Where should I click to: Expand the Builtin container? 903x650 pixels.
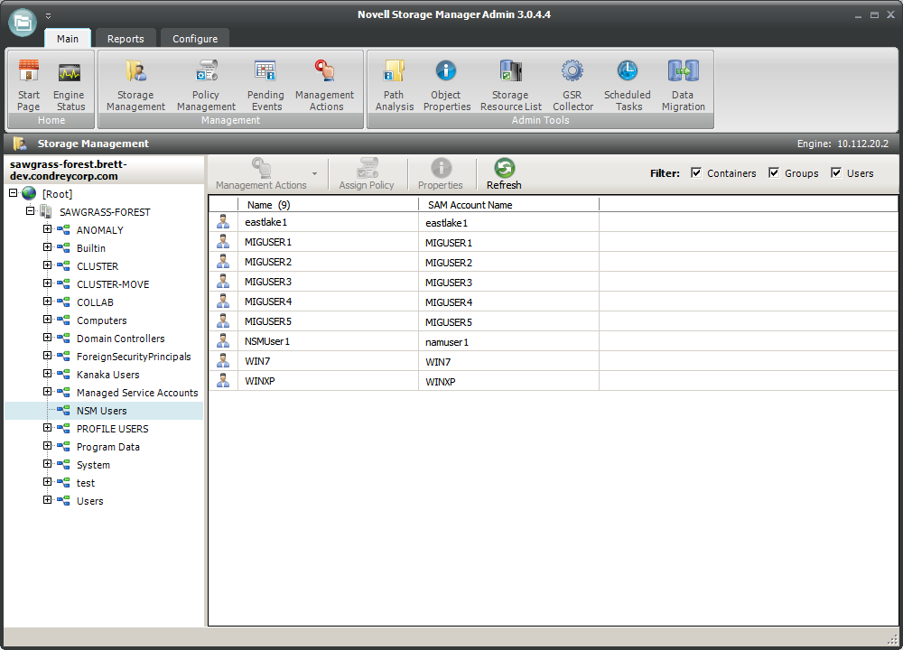[x=47, y=247]
